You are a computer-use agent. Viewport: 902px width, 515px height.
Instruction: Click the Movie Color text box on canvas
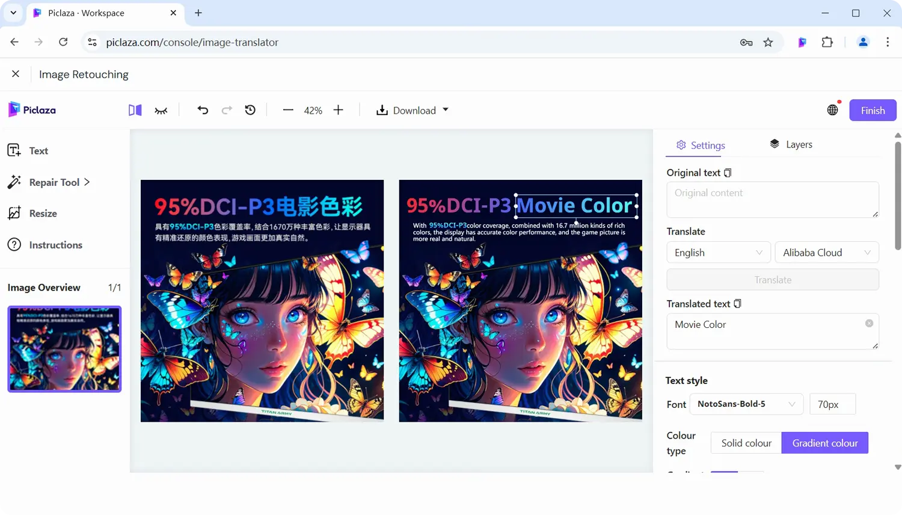pos(576,206)
